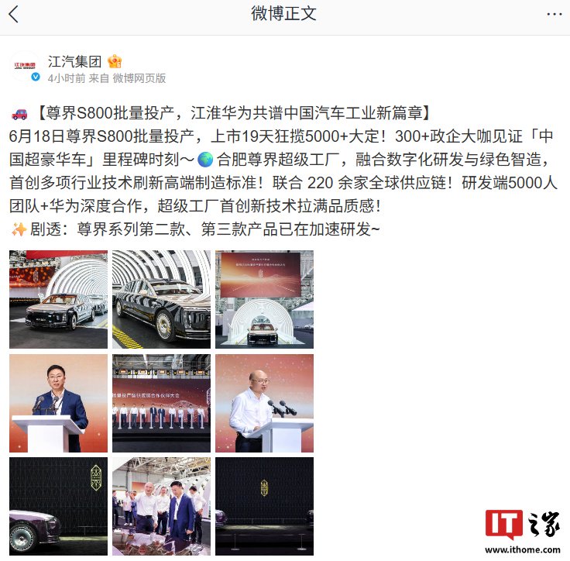570x561 pixels.
Task: Click the crown membership badge beside 江汽集团
Action: pos(115,61)
